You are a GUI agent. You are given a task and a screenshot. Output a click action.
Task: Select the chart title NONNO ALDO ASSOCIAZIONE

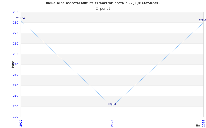(103, 3)
